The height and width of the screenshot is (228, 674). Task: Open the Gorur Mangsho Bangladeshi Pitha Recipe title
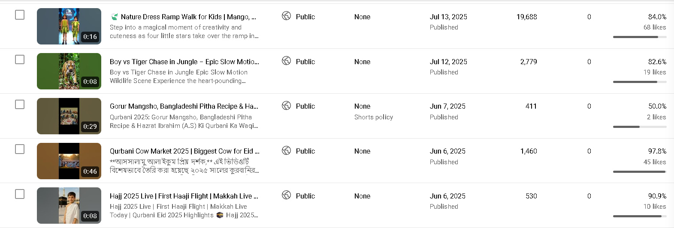(184, 106)
